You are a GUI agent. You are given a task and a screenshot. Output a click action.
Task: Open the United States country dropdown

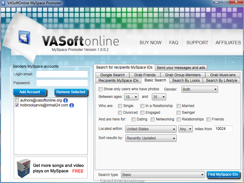coord(151,129)
